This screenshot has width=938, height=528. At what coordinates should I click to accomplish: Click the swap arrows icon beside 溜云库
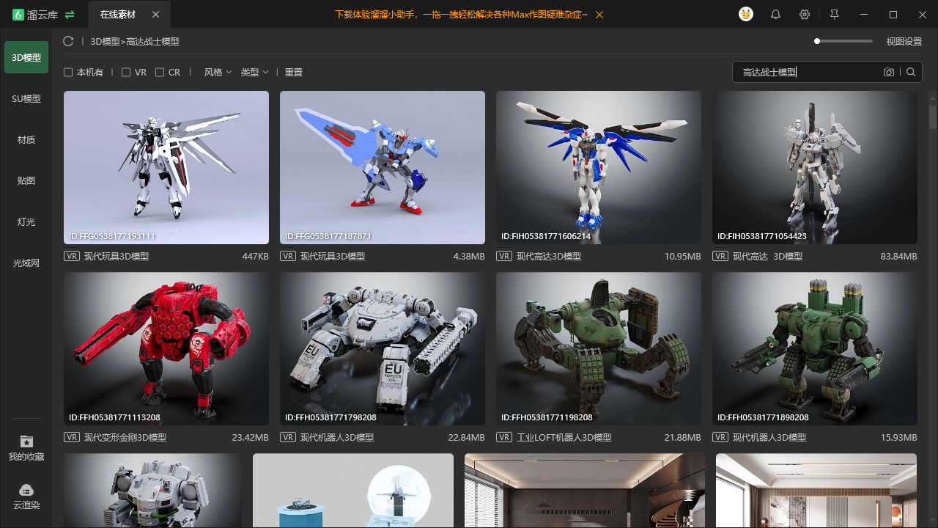70,15
